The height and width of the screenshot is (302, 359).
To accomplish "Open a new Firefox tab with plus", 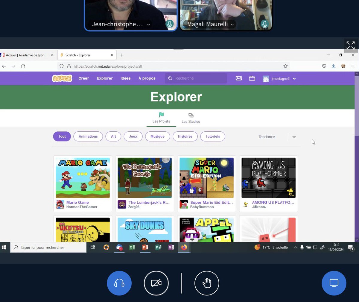I will tap(122, 55).
